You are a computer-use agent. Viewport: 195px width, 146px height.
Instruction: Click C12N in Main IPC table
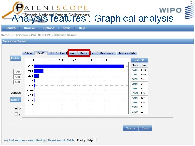135,79
